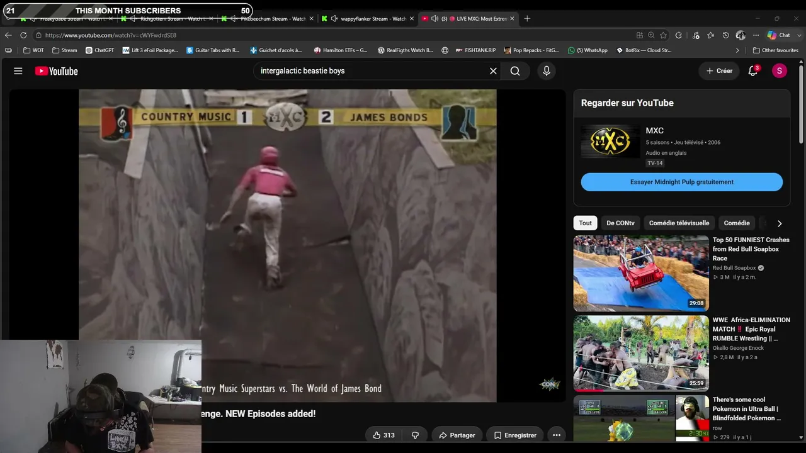Open browser extensions menu
806x453 pixels.
click(x=679, y=35)
